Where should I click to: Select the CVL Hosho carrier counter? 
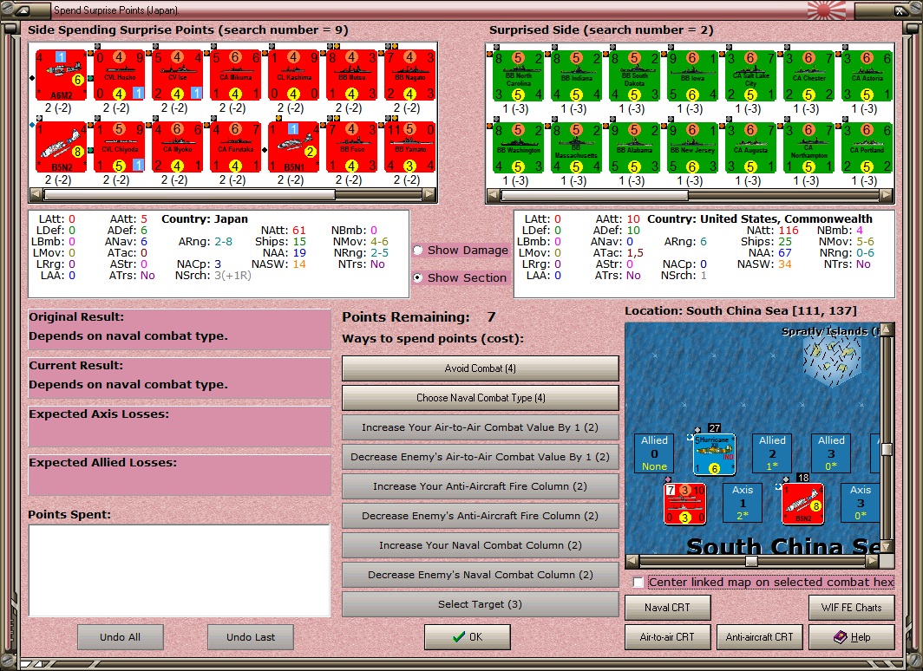point(120,75)
